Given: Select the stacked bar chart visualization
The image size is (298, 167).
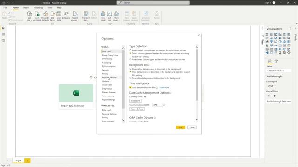Looking at the screenshot, I should 267,34.
